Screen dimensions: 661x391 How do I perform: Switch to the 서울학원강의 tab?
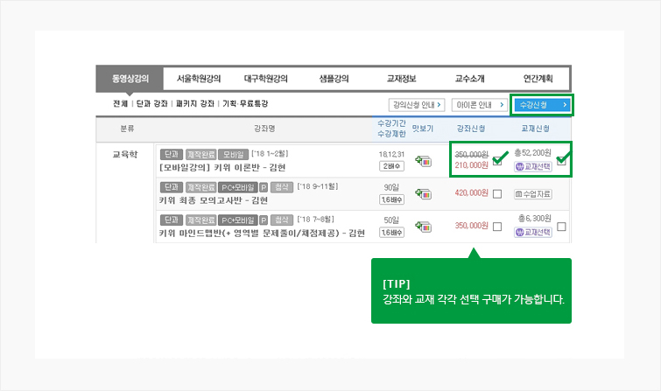point(199,78)
